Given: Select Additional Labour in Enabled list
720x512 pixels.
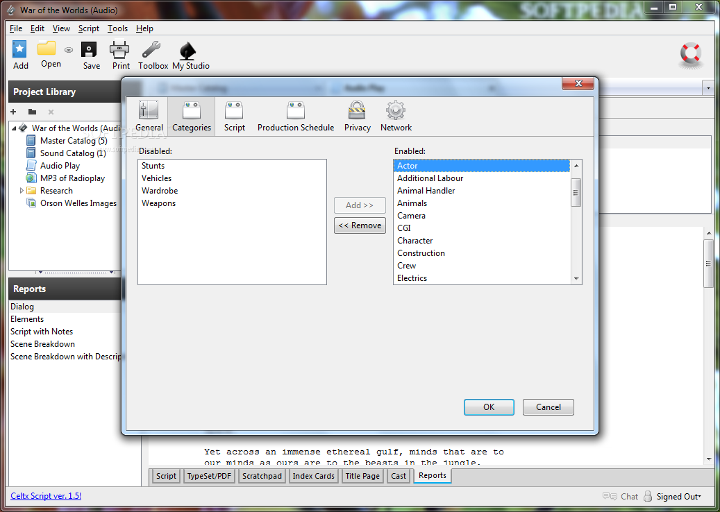Looking at the screenshot, I should pos(482,178).
